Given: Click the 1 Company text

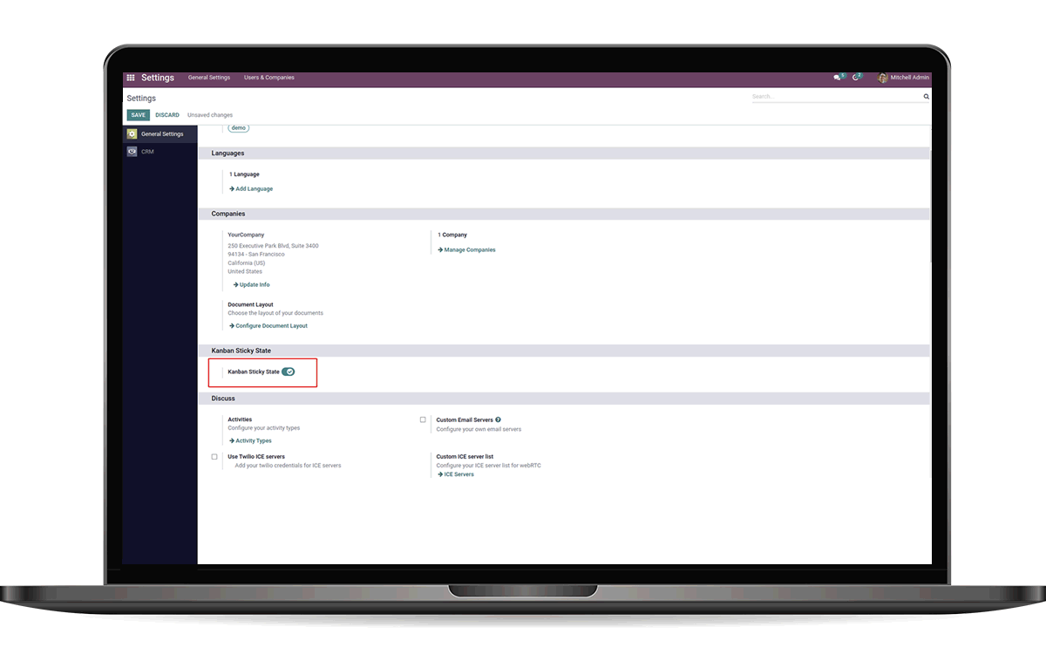Looking at the screenshot, I should pyautogui.click(x=452, y=235).
